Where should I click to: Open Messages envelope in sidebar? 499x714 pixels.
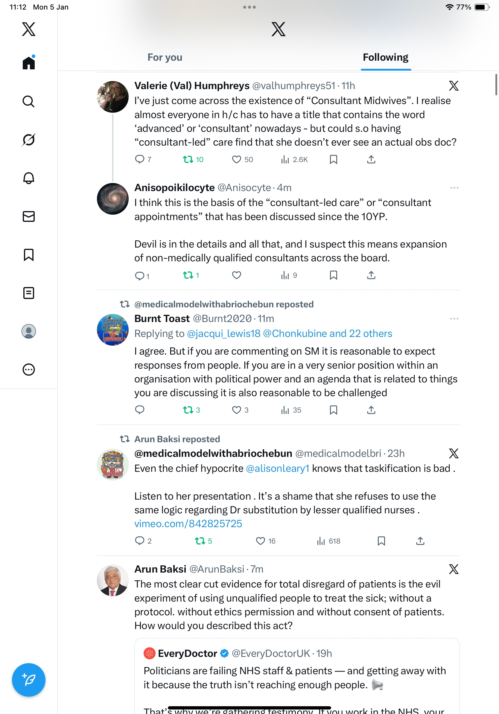click(29, 216)
